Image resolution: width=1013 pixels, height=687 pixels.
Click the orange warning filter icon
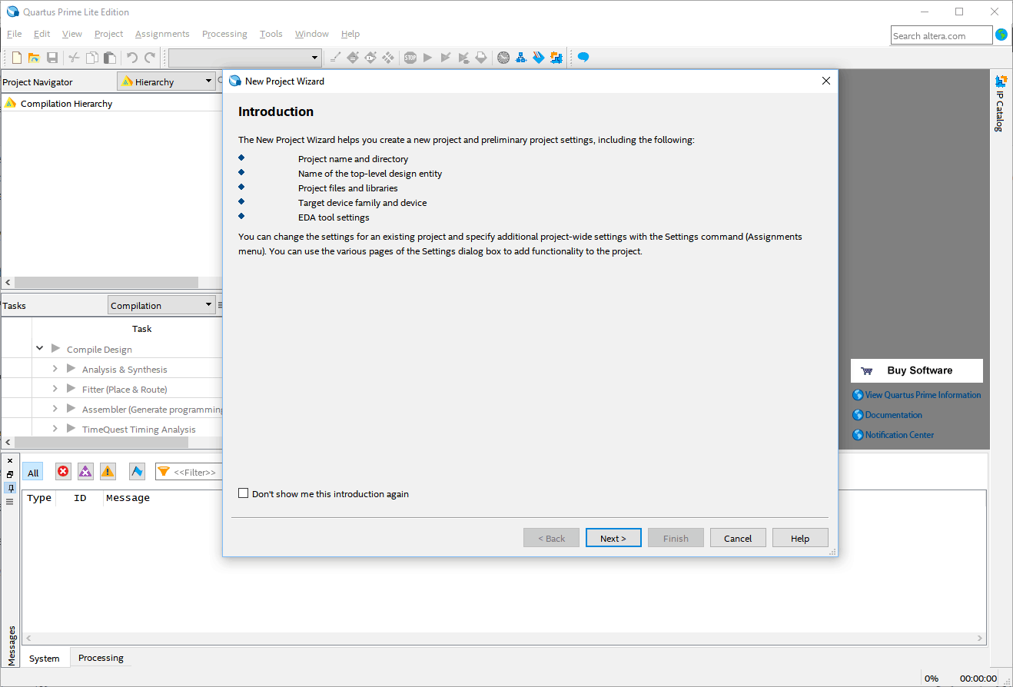click(108, 472)
